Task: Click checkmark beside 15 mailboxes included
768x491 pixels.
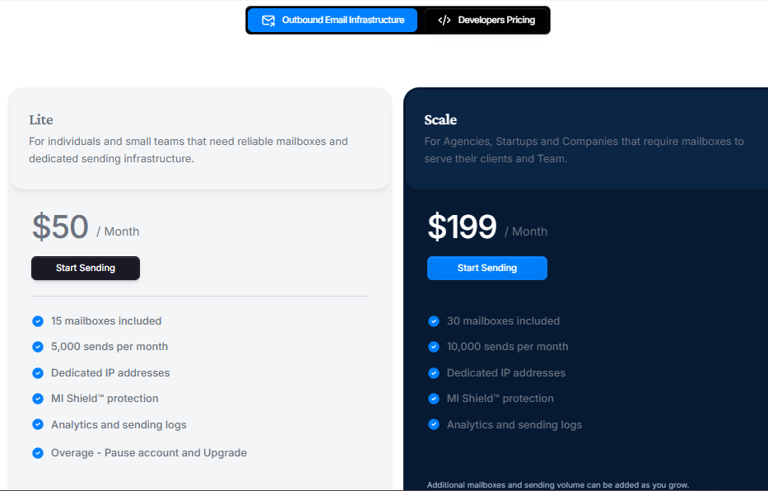Action: tap(38, 321)
